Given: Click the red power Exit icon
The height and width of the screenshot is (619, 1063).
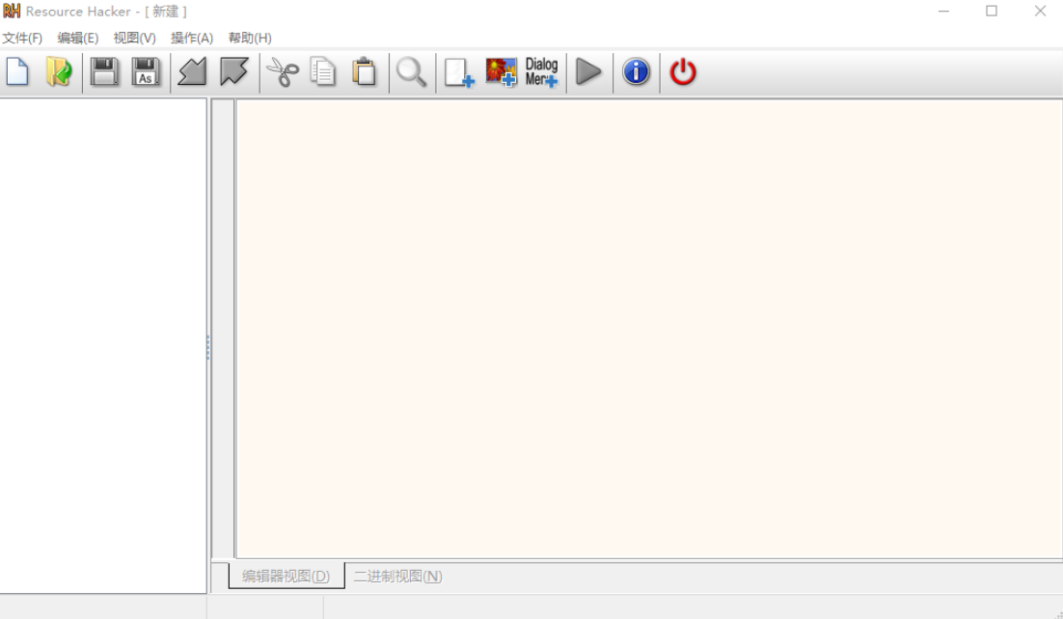Looking at the screenshot, I should point(683,72).
